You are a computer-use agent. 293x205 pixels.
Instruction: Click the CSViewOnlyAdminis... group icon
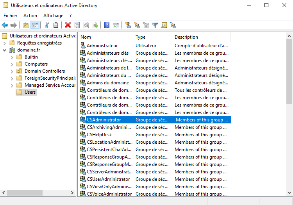pyautogui.click(x=82, y=186)
